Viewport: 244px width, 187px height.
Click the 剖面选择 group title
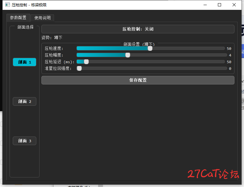click(x=25, y=27)
